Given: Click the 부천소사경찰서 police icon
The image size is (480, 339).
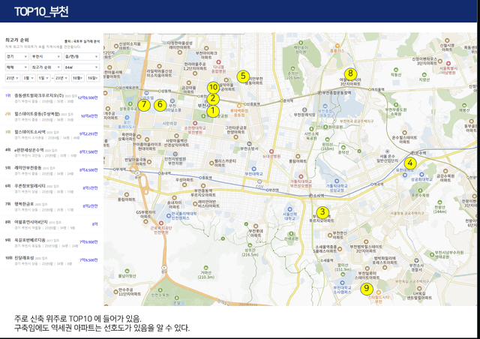Looking at the screenshot, I should tap(416, 260).
